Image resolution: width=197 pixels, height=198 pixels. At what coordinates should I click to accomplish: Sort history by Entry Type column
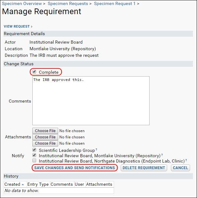point(38,185)
